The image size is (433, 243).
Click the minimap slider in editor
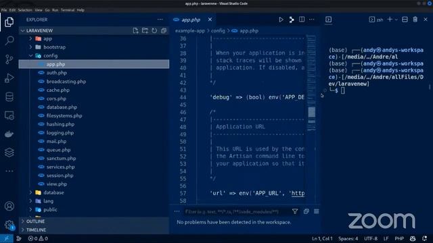point(311,112)
